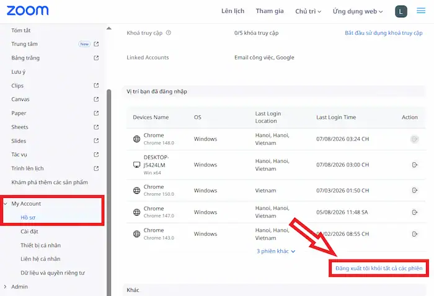Open Paper external link icon
The width and height of the screenshot is (434, 296).
tap(96, 113)
